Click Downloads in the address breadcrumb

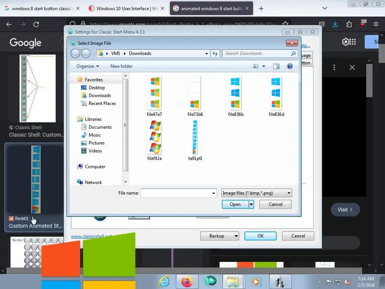point(140,53)
